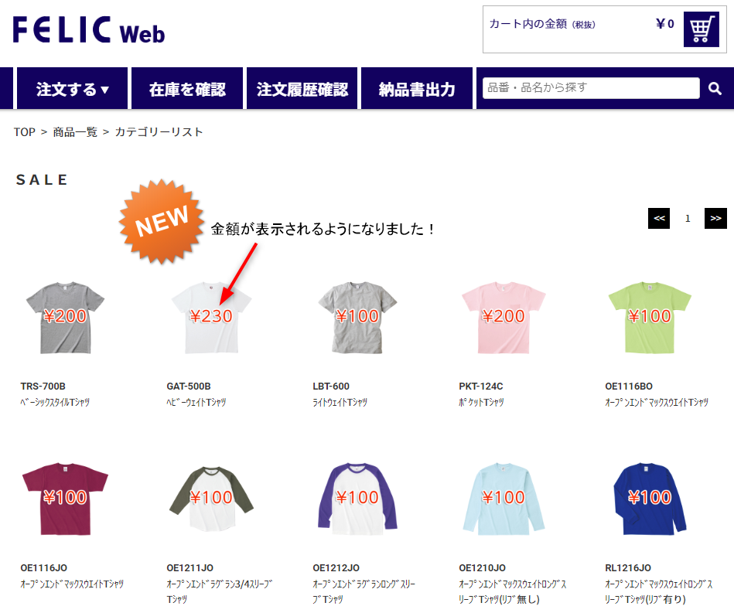Open the LBT-600 product link
The width and height of the screenshot is (734, 613).
tap(331, 386)
